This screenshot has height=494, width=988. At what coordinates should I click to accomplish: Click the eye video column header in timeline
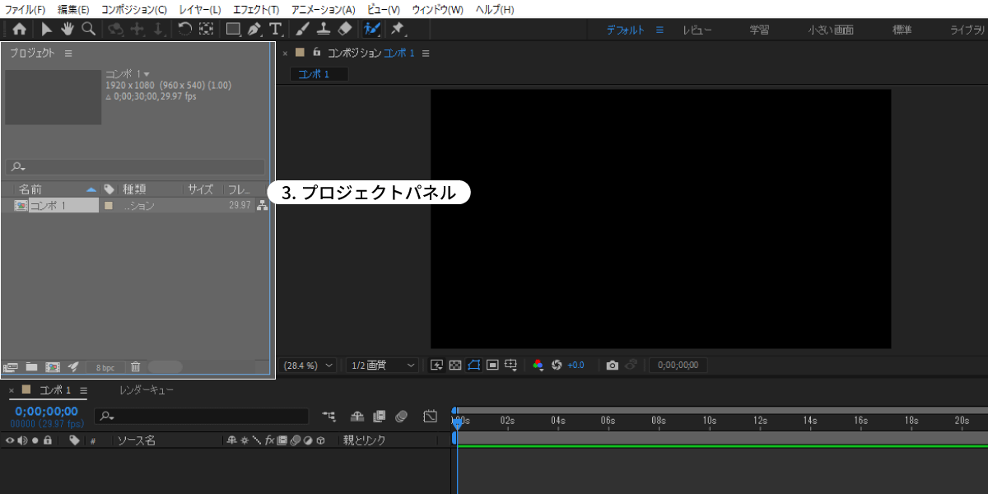point(10,440)
